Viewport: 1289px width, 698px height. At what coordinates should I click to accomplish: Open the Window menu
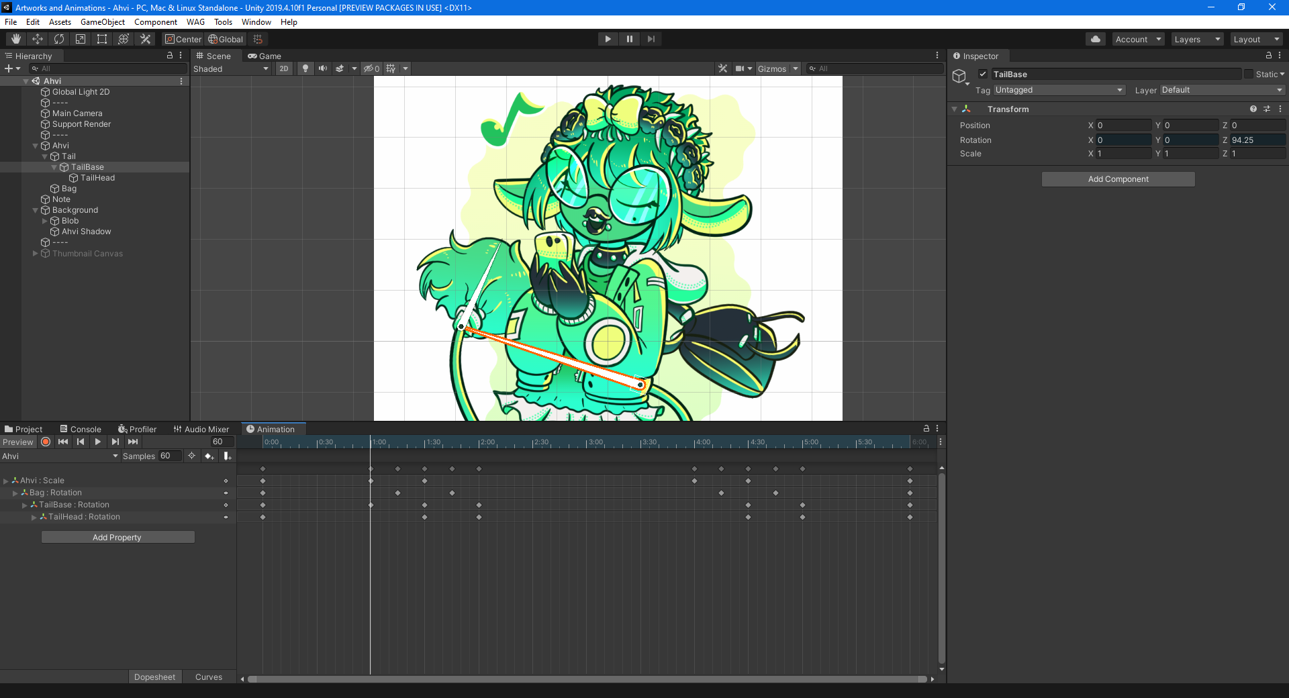pos(256,22)
